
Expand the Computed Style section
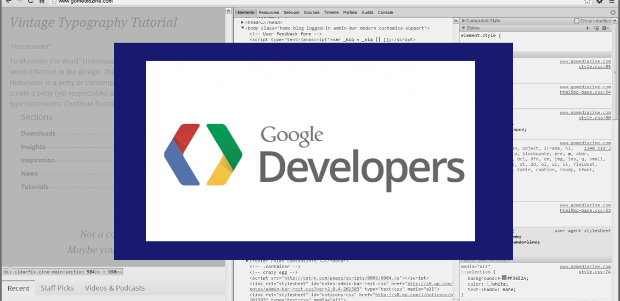click(464, 21)
